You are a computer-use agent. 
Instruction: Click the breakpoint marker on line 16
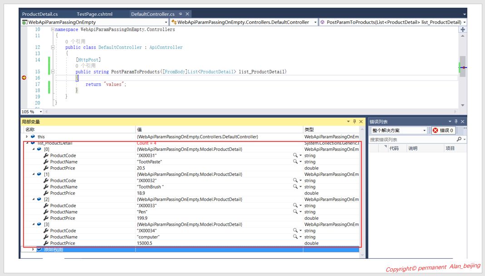(24, 77)
